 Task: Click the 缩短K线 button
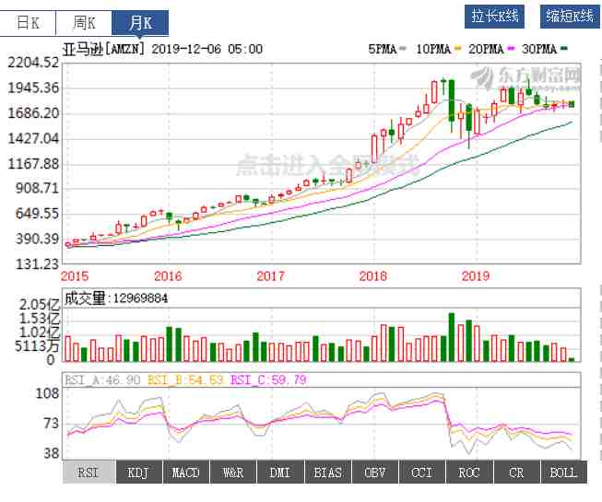click(570, 17)
